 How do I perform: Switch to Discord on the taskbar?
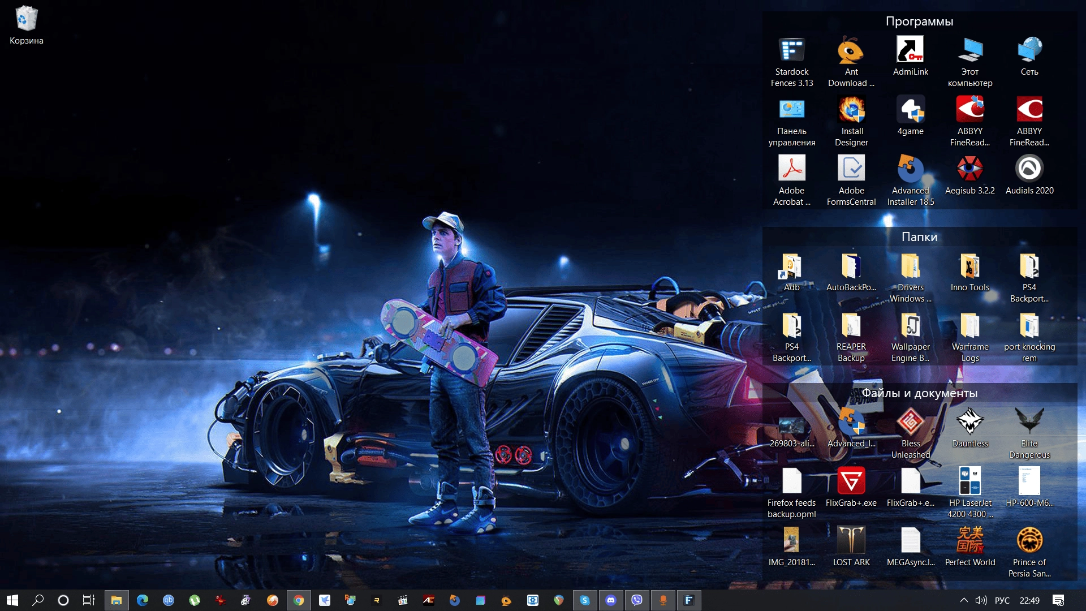(x=611, y=600)
